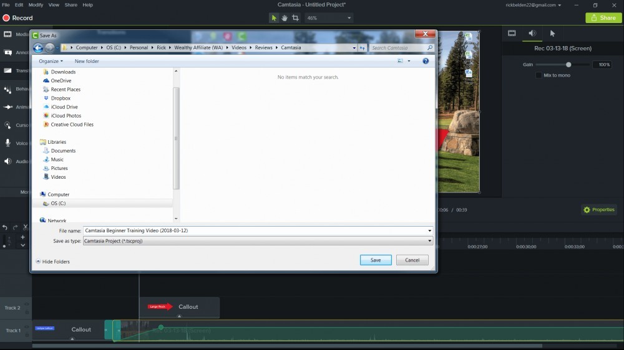The image size is (624, 350).
Task: Open the Modify menu
Action: tap(36, 5)
